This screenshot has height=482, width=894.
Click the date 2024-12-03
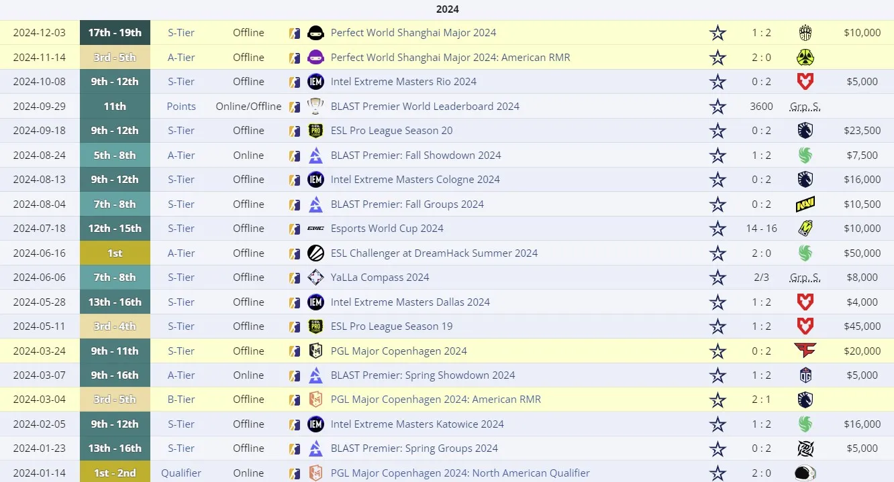pos(40,33)
